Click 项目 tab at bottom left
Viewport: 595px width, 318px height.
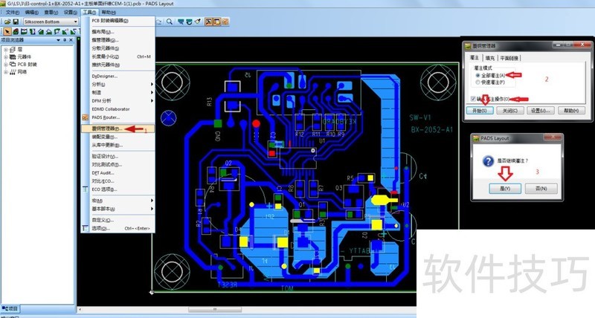click(10, 308)
